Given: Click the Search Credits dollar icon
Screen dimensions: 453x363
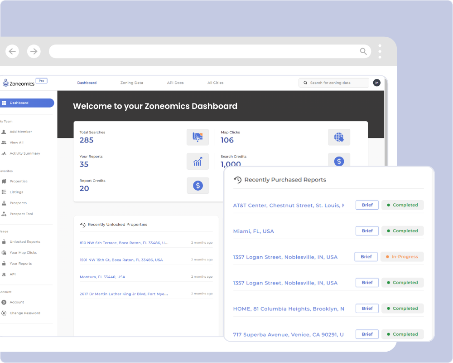Looking at the screenshot, I should tap(339, 161).
